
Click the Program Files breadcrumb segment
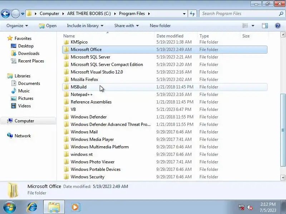click(x=132, y=14)
